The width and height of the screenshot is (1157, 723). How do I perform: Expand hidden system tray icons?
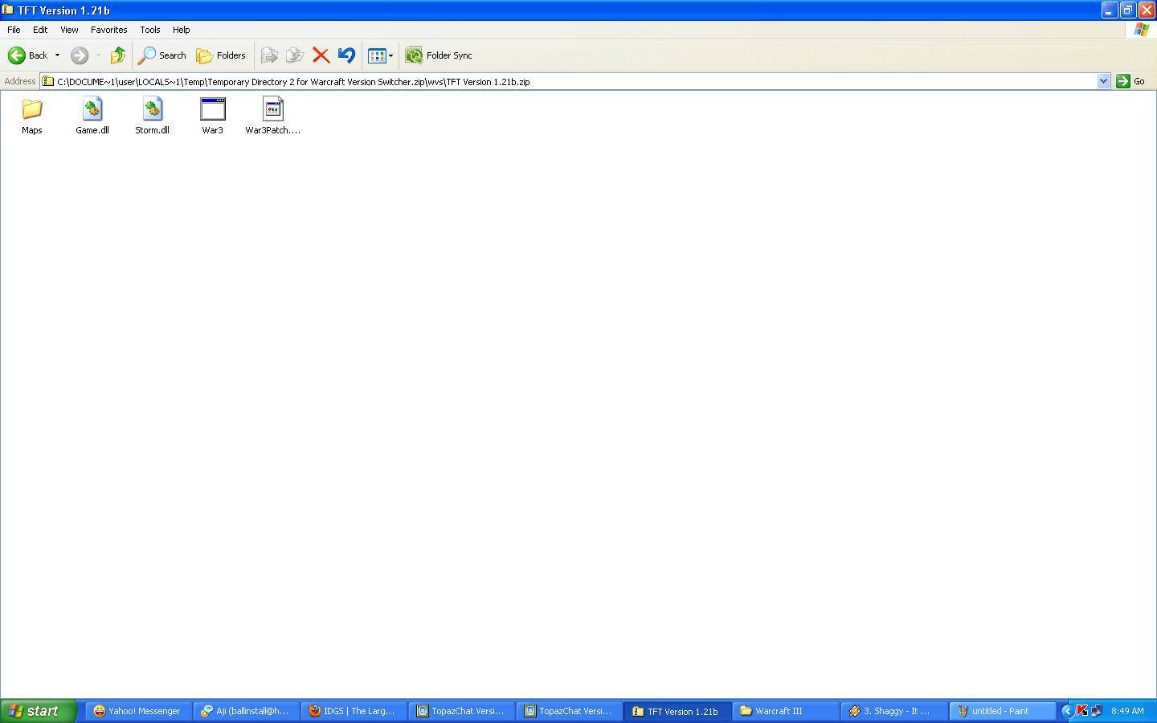[x=1067, y=711]
